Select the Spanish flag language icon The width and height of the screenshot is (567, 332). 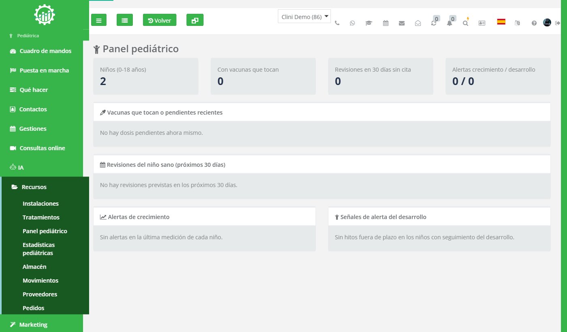(x=501, y=22)
